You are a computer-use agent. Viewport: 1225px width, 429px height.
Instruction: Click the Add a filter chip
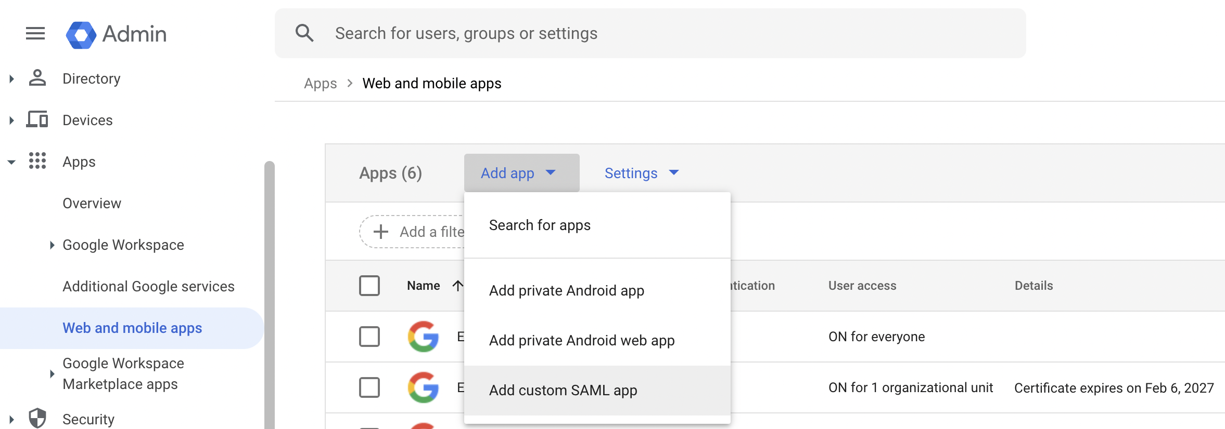tap(412, 232)
